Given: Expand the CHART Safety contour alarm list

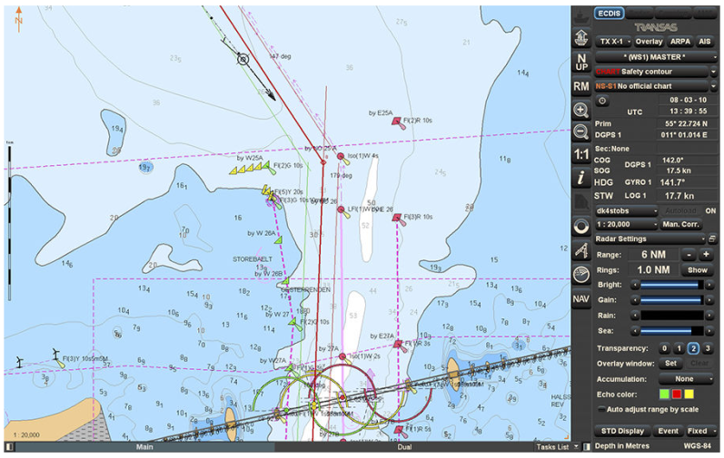Looking at the screenshot, I should point(713,72).
